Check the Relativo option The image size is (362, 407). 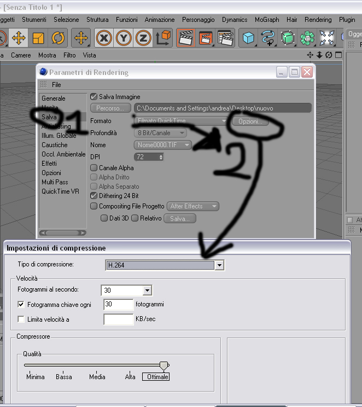135,218
